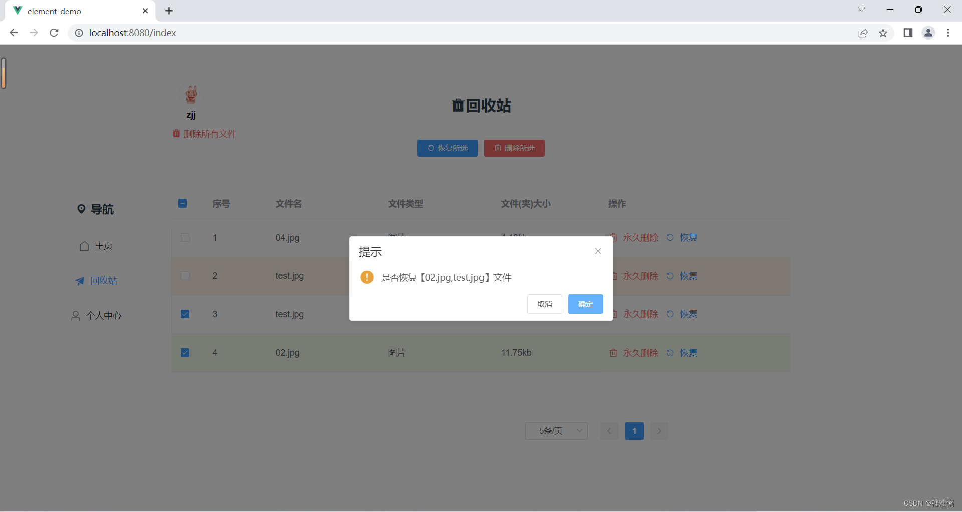Viewport: 962px width, 512px height.
Task: Click the location pin icon beside 导航
Action: pyautogui.click(x=82, y=209)
